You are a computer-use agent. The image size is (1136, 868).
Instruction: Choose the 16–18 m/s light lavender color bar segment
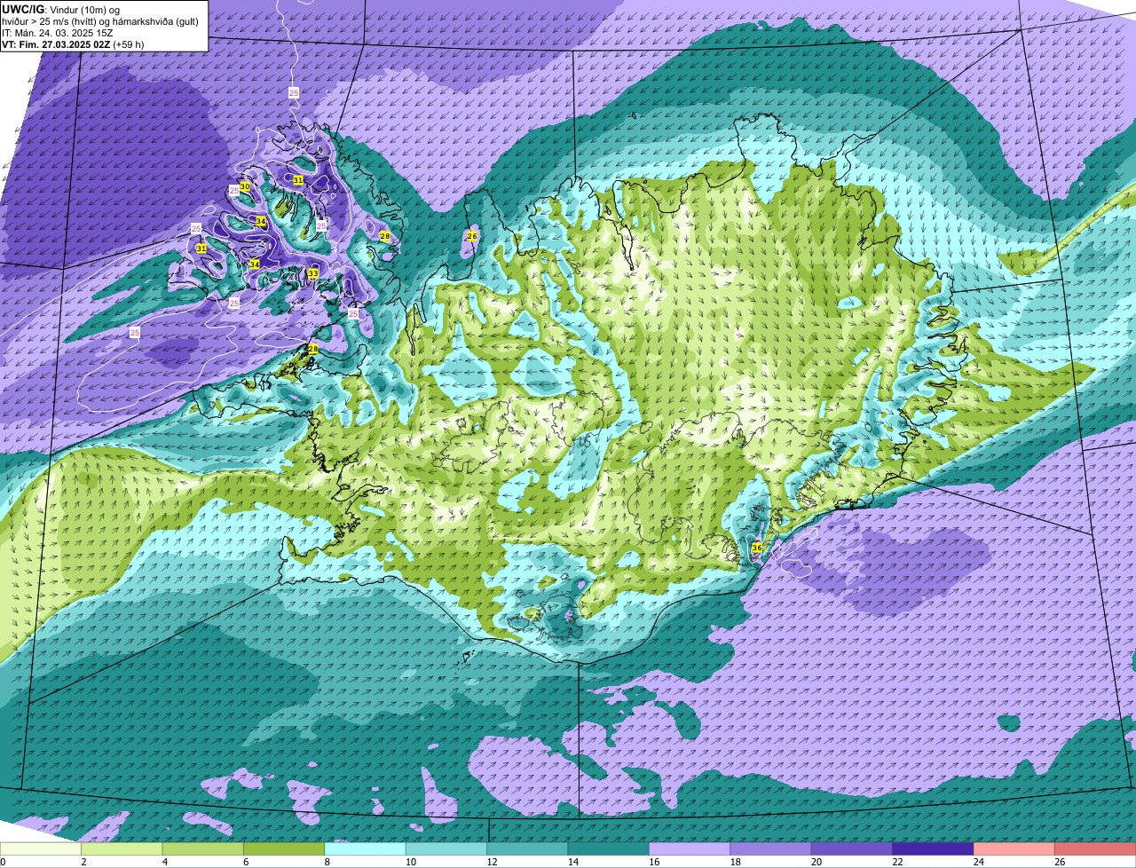click(690, 849)
